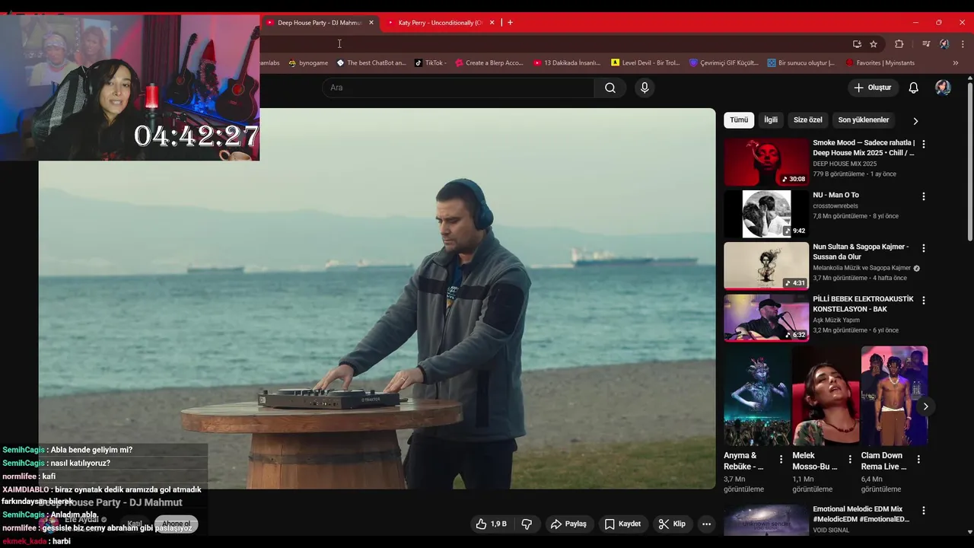This screenshot has height=548, width=974.
Task: Open Level Devil bookmark
Action: [x=645, y=63]
